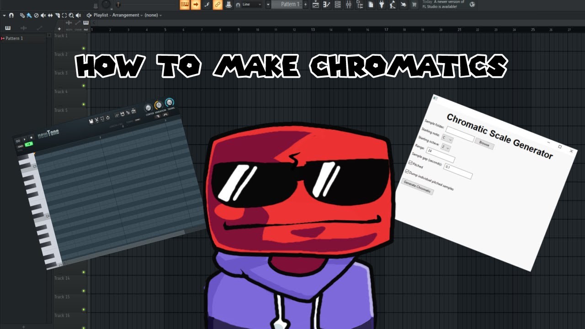Toggle the step edit arrow button
Viewport: 585px width, 329px height.
[x=196, y=5]
